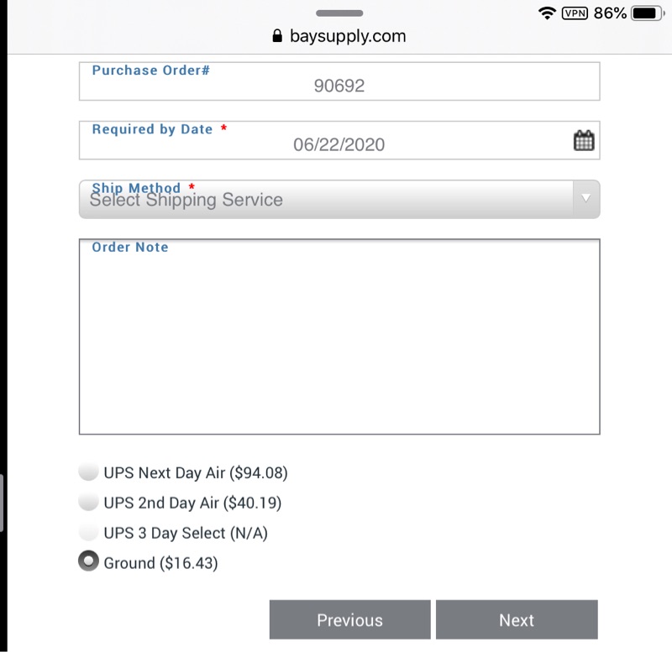This screenshot has height=652, width=672.
Task: Expand Ship Method dropdown arrow
Action: (585, 199)
